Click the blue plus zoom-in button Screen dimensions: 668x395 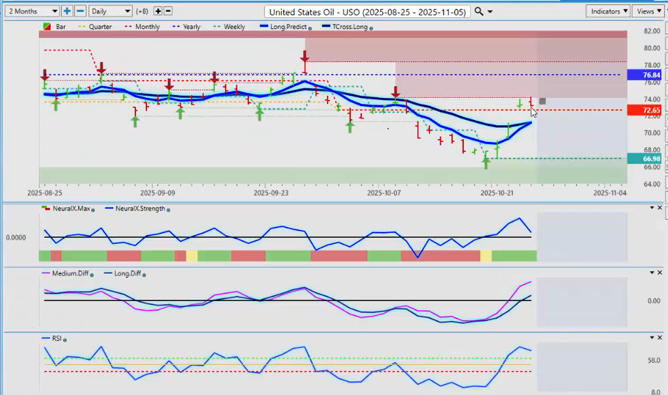click(67, 11)
